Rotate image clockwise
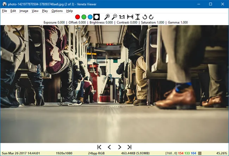This screenshot has height=156, width=229. tap(151, 17)
